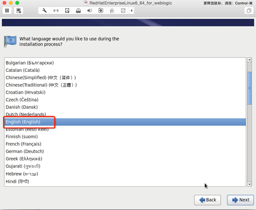Collapse the device toolbar arrow
The width and height of the screenshot is (256, 210).
click(x=131, y=11)
